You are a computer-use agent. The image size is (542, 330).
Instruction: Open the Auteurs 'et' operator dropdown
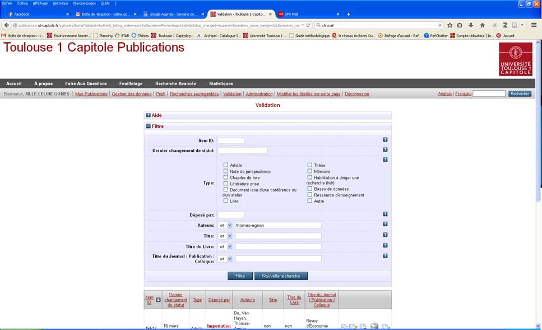point(225,226)
